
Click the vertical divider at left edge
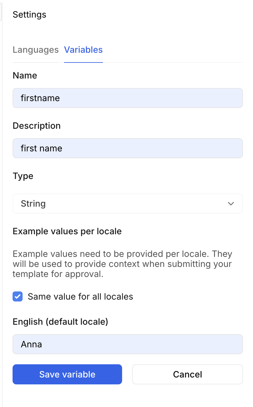2,220
